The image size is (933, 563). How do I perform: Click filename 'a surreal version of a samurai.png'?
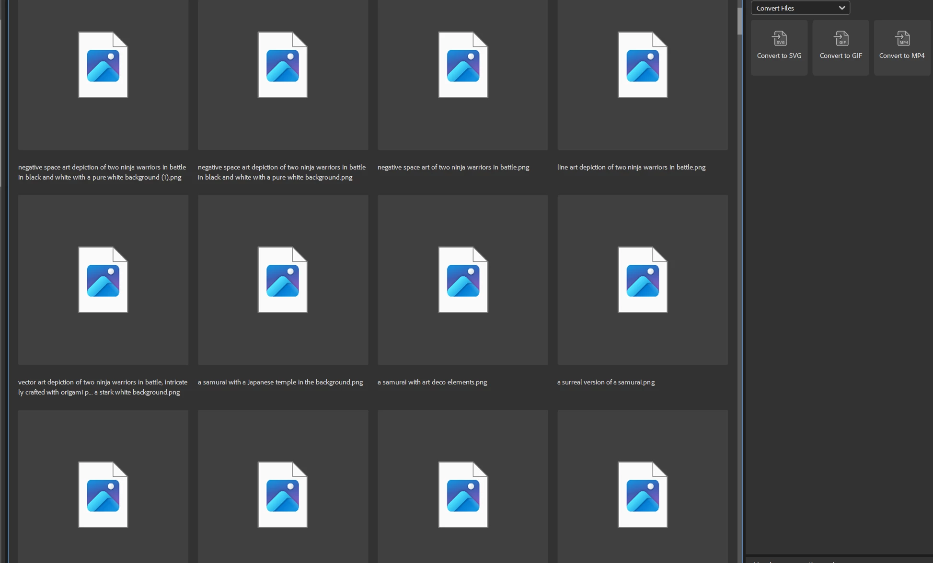(606, 382)
